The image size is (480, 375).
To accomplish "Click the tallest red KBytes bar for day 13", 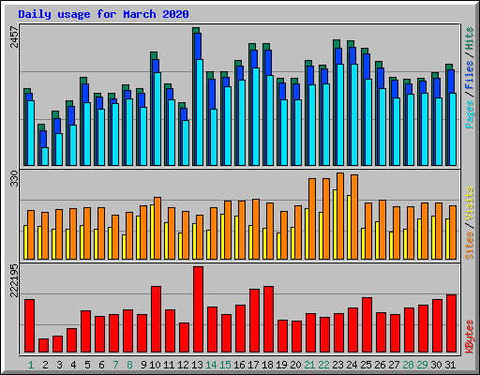I will coord(198,309).
